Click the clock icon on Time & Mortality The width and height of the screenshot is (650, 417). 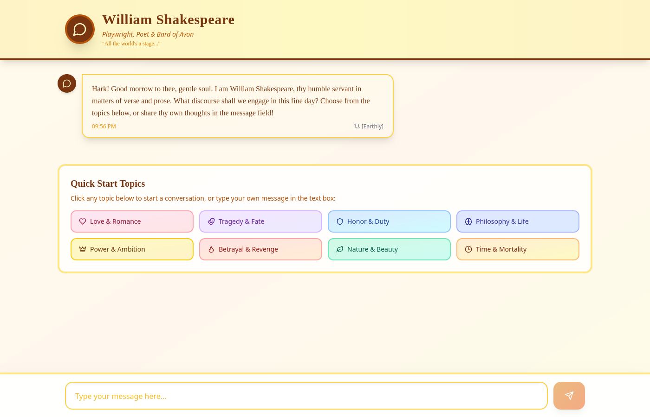[x=468, y=249]
